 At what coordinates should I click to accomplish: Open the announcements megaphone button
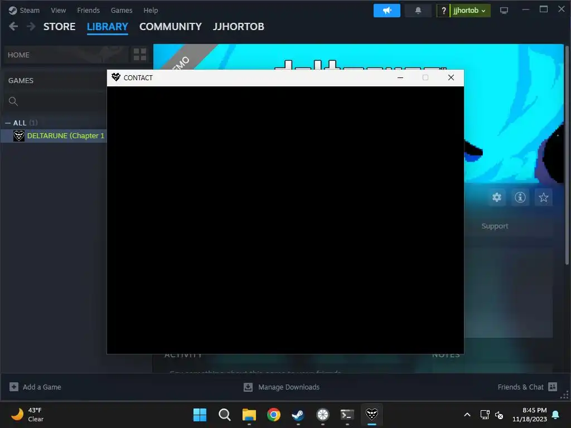387,11
